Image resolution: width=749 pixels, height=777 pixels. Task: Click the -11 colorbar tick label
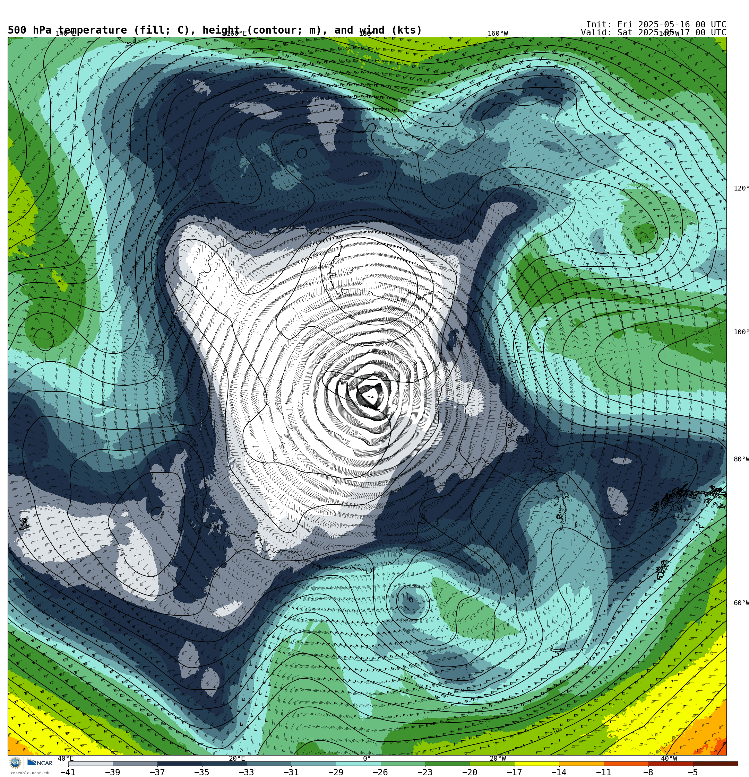604,772
